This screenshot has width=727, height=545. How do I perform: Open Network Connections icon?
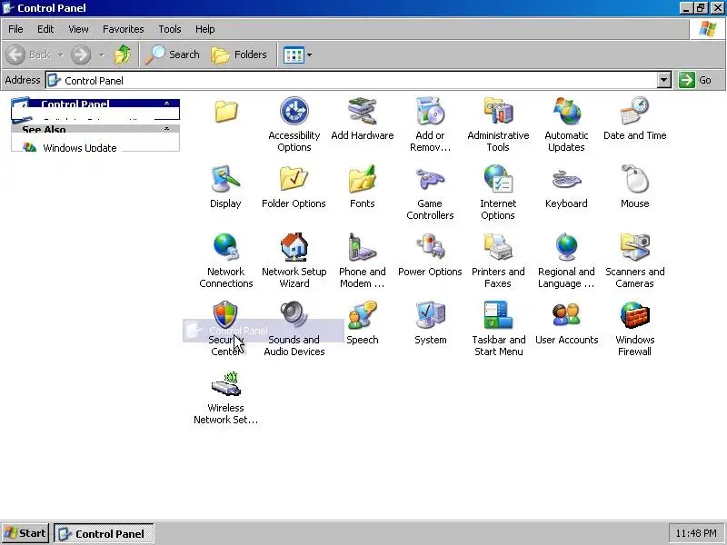click(x=225, y=247)
